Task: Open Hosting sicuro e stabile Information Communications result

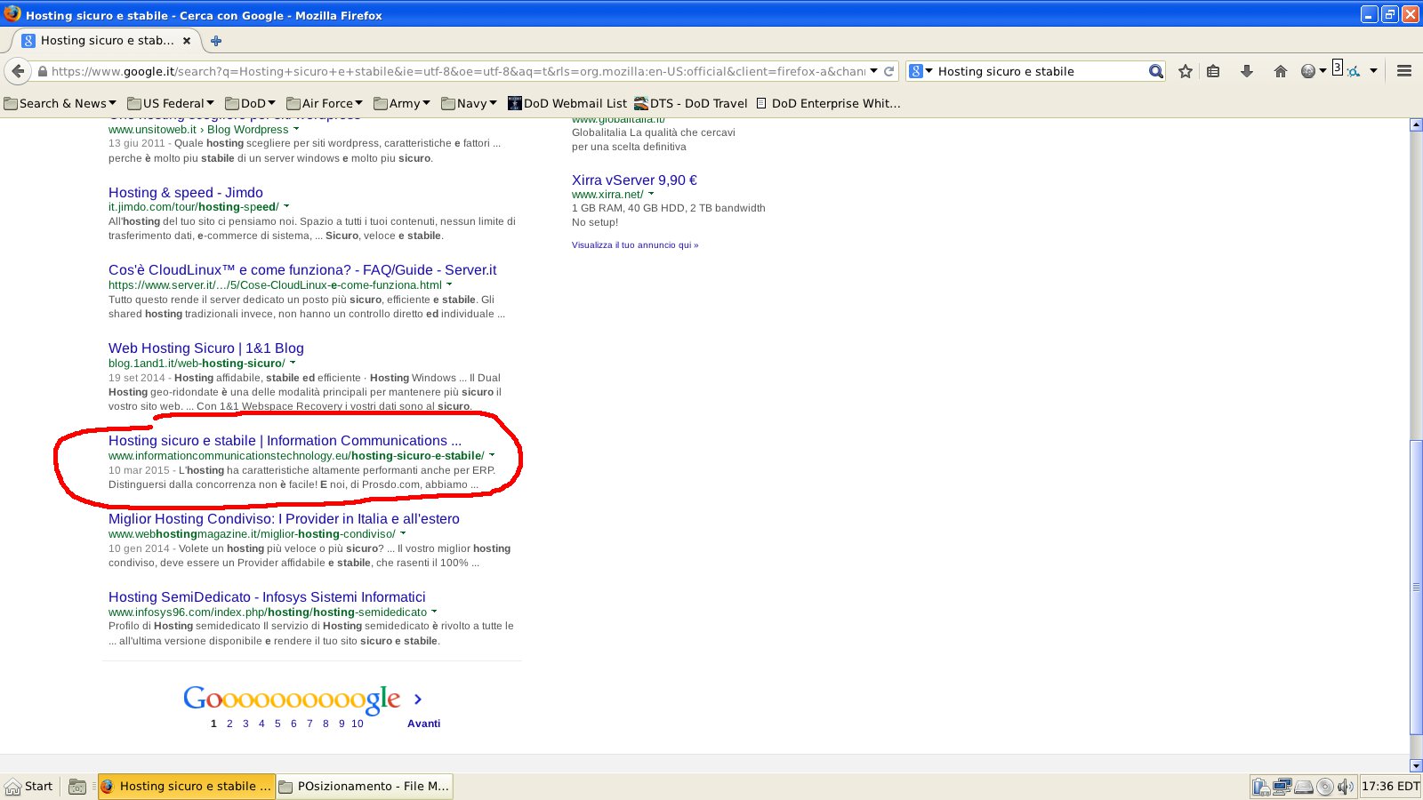Action: coord(285,440)
